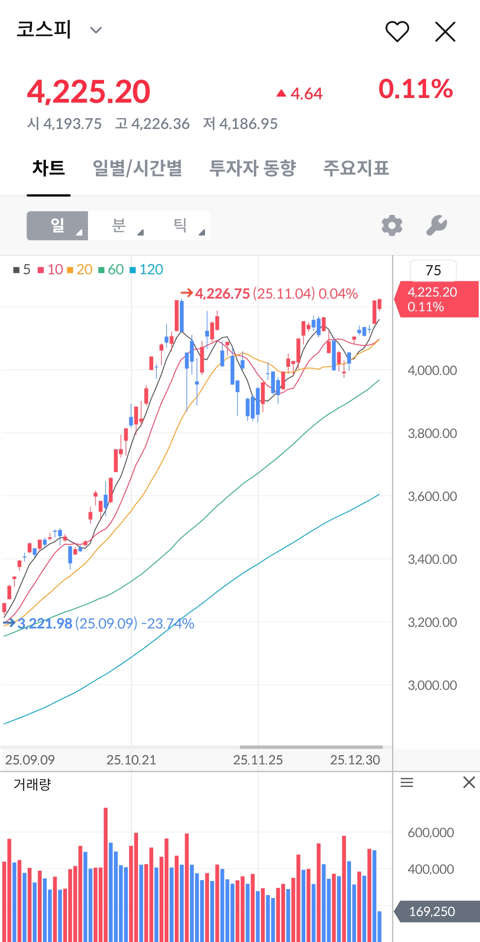Switch to the 일별/시간별 tab
Screen dimensions: 480x942
point(137,169)
